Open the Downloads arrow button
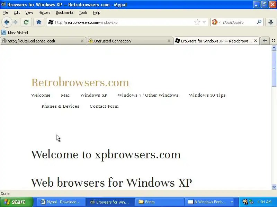277x207 pixels. click(x=271, y=22)
